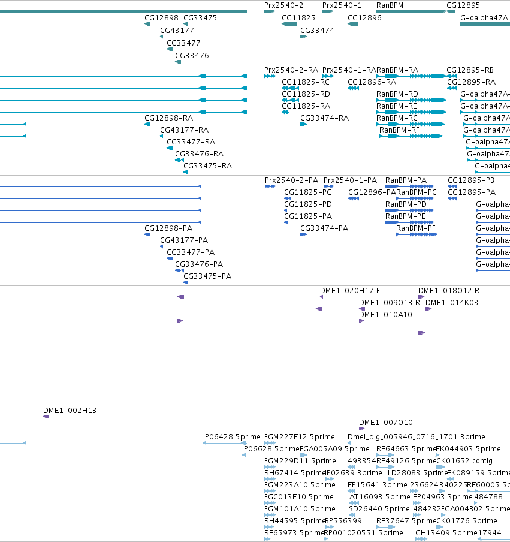Click the CG12898 gene label
510x542 pixels.
coord(161,18)
